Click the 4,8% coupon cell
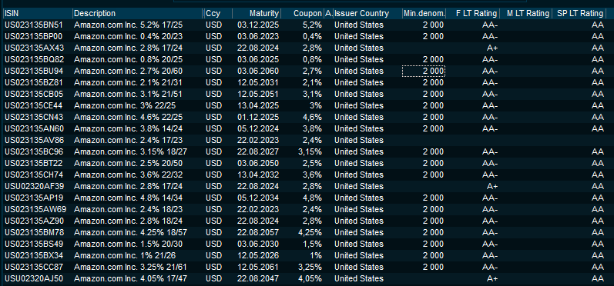 tap(313, 198)
